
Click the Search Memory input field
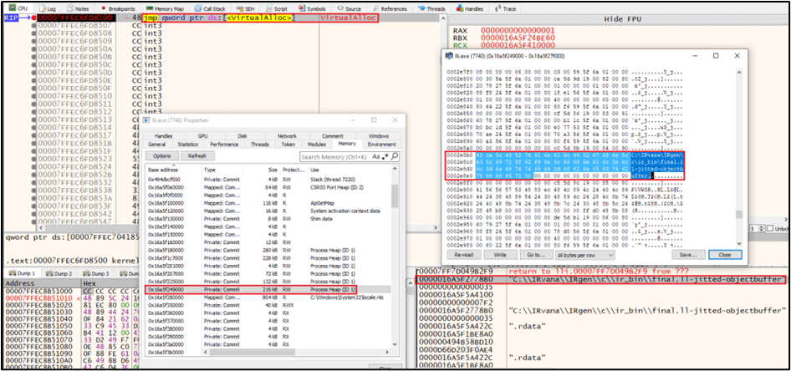click(333, 156)
